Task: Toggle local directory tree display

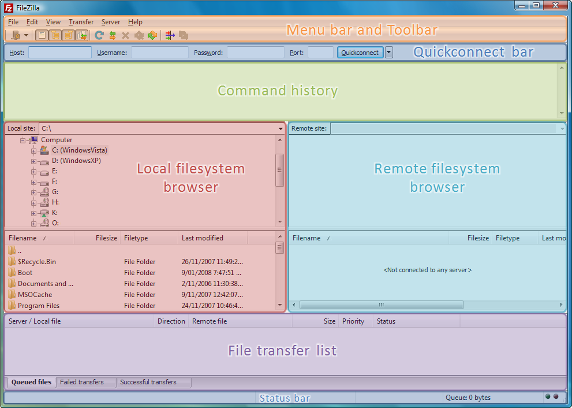Action: point(55,35)
